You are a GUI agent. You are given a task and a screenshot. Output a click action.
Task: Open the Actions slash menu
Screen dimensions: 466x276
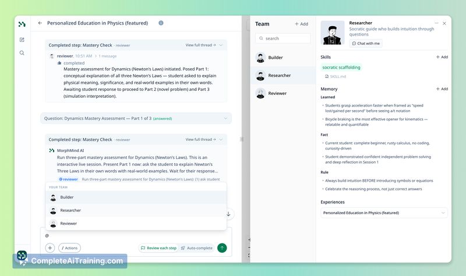(x=69, y=248)
